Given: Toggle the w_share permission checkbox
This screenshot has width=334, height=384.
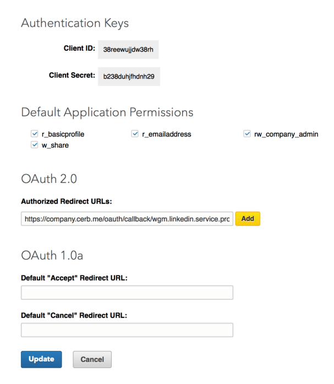Looking at the screenshot, I should pos(35,145).
